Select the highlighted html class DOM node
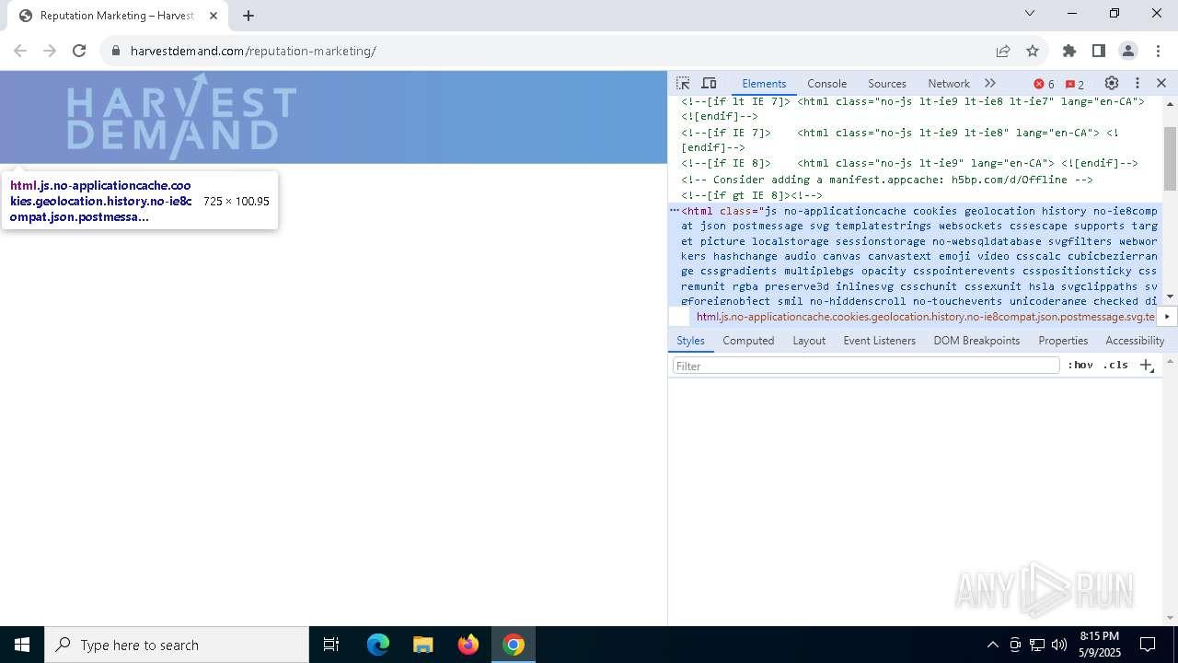 [918, 255]
